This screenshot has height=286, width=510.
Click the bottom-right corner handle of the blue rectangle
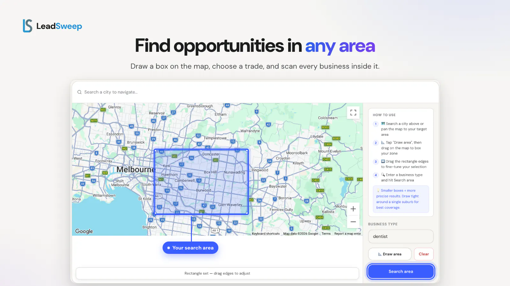247,213
